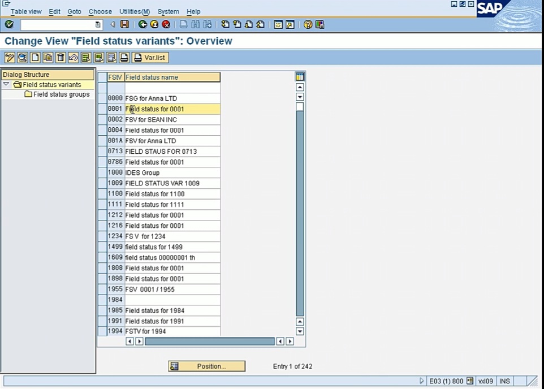Click the Create new session icon
Screen dimensions: 544x389
point(278,24)
